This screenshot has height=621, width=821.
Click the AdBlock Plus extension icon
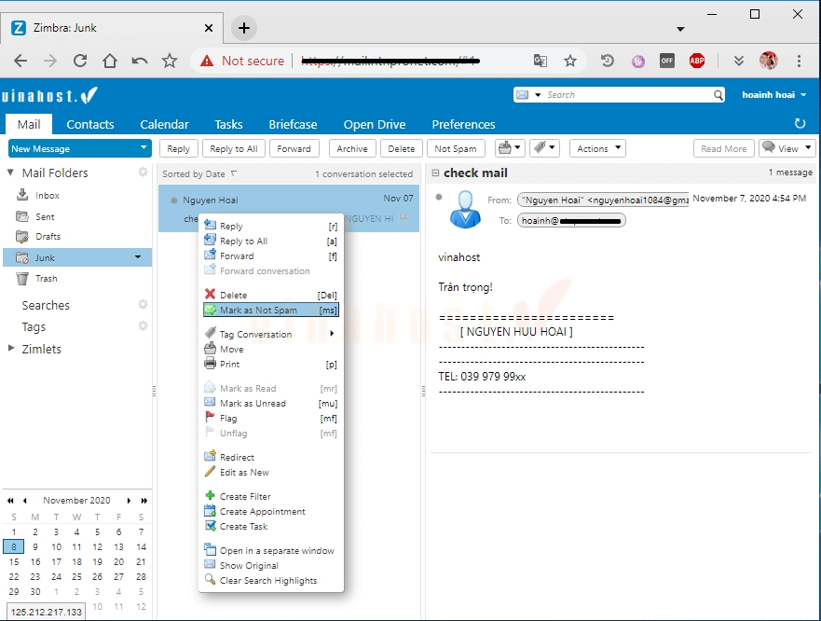tap(696, 61)
